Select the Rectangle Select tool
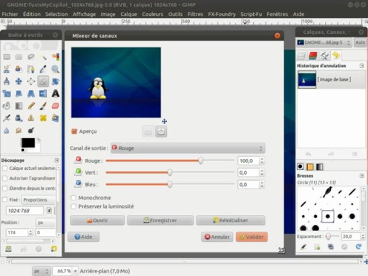The height and width of the screenshot is (276, 368). [7, 57]
